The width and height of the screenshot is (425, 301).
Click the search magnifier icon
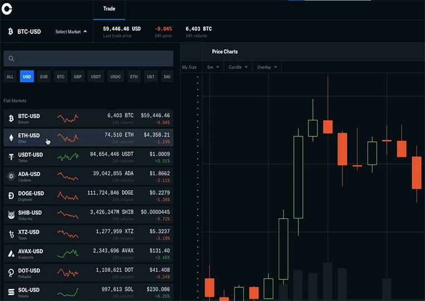click(x=11, y=58)
